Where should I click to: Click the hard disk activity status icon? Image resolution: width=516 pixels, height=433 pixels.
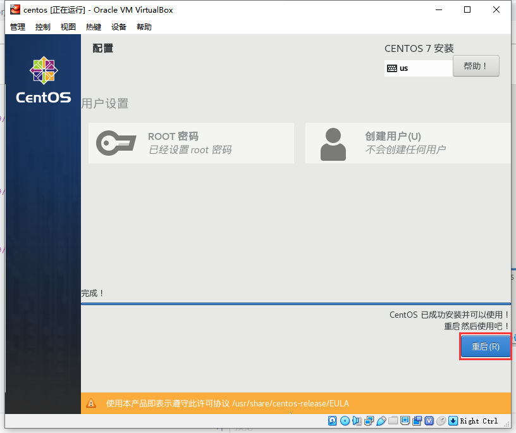(x=333, y=420)
